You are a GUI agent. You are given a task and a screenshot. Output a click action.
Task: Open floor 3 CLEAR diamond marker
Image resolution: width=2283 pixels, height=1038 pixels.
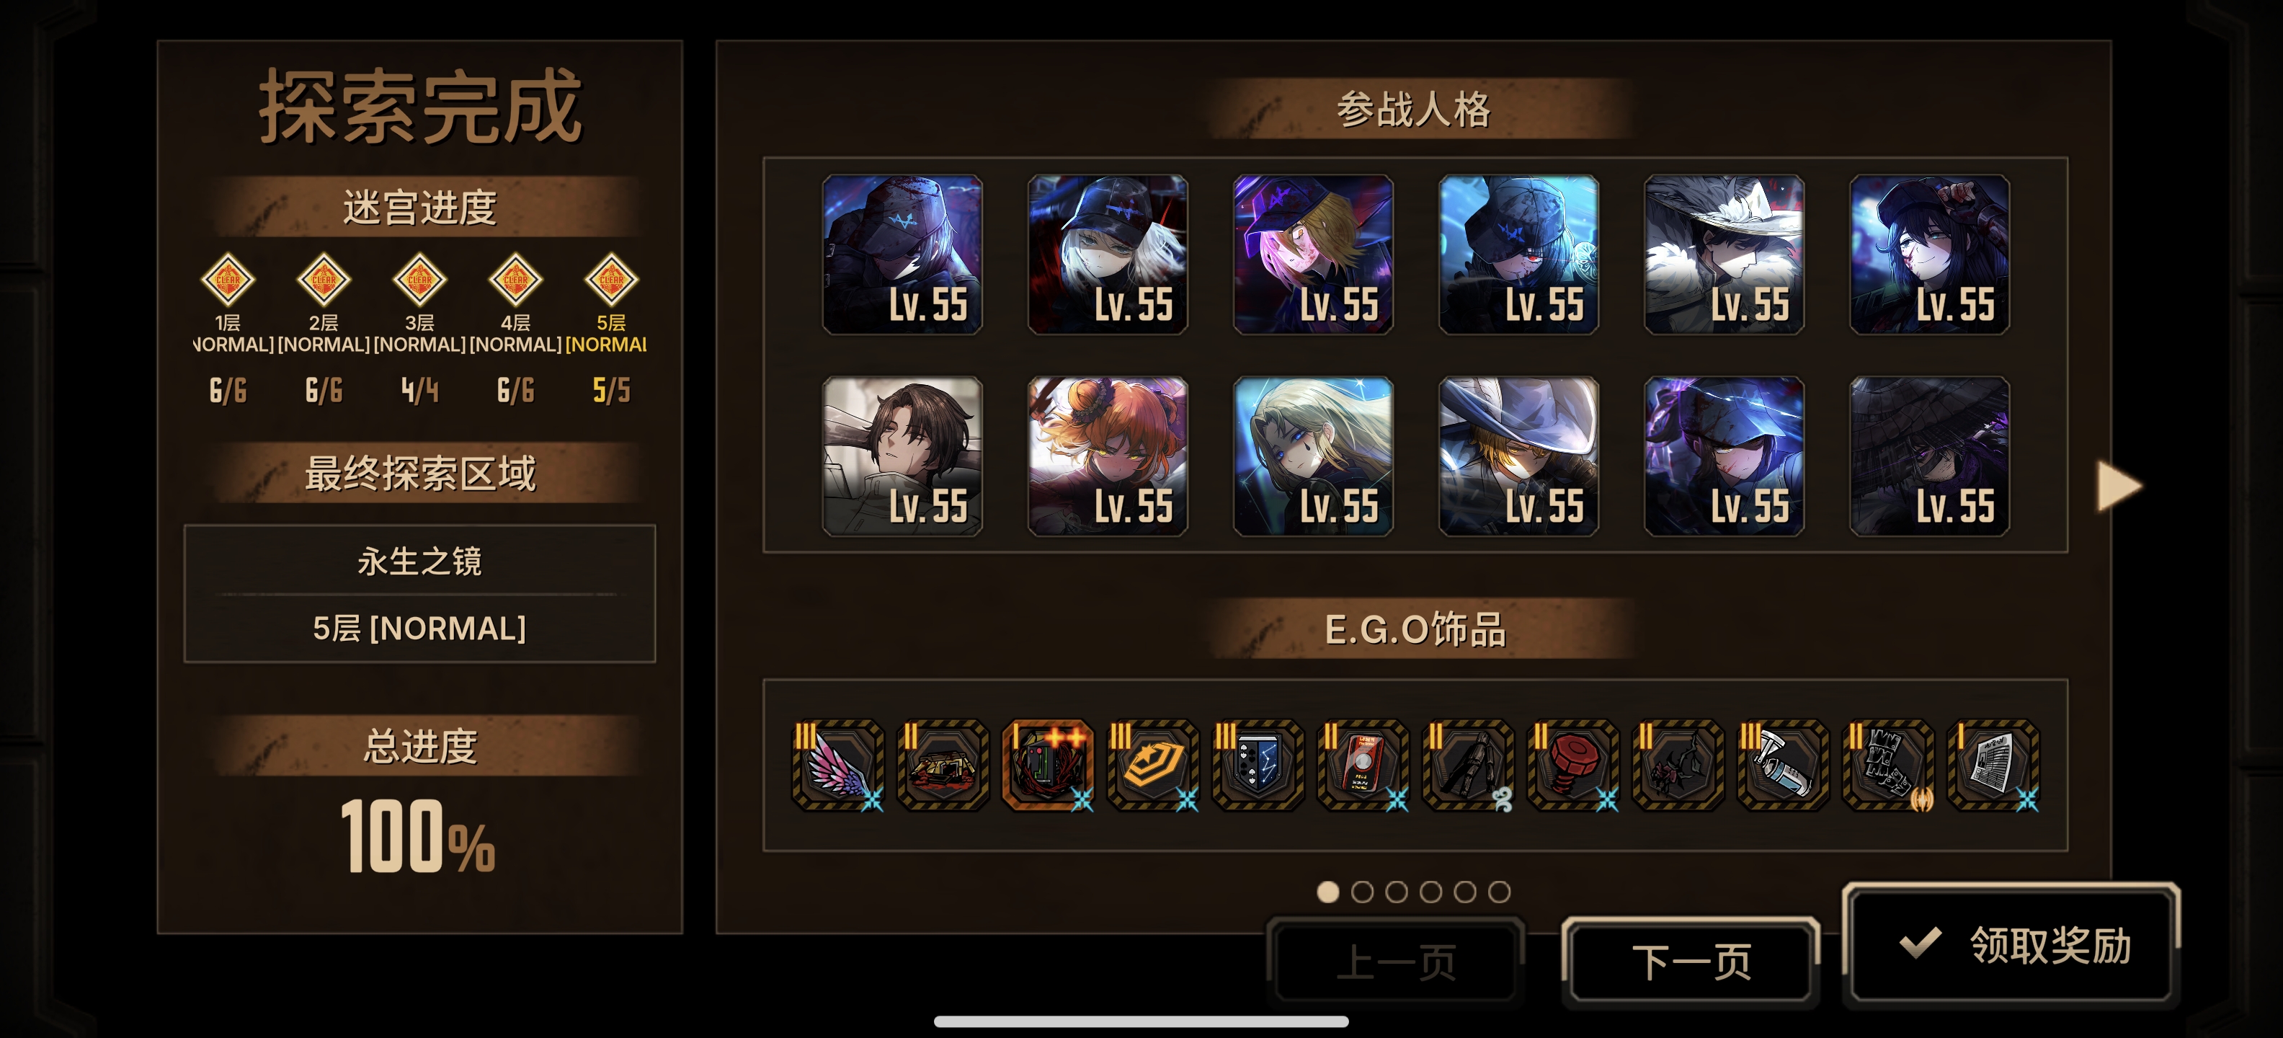pos(419,280)
